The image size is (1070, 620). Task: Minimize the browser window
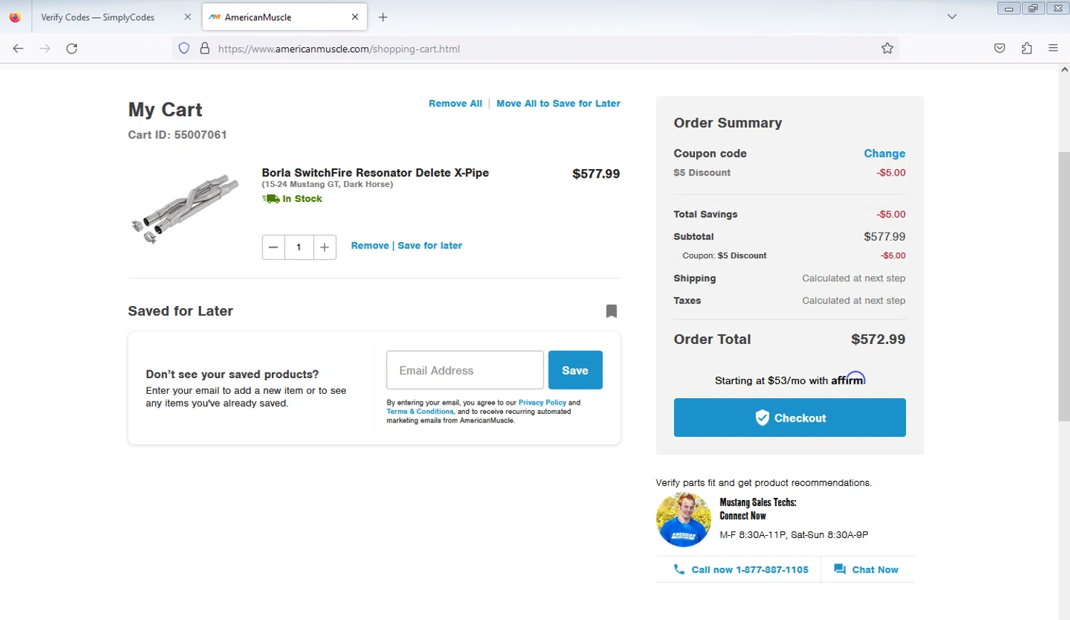click(x=1009, y=9)
